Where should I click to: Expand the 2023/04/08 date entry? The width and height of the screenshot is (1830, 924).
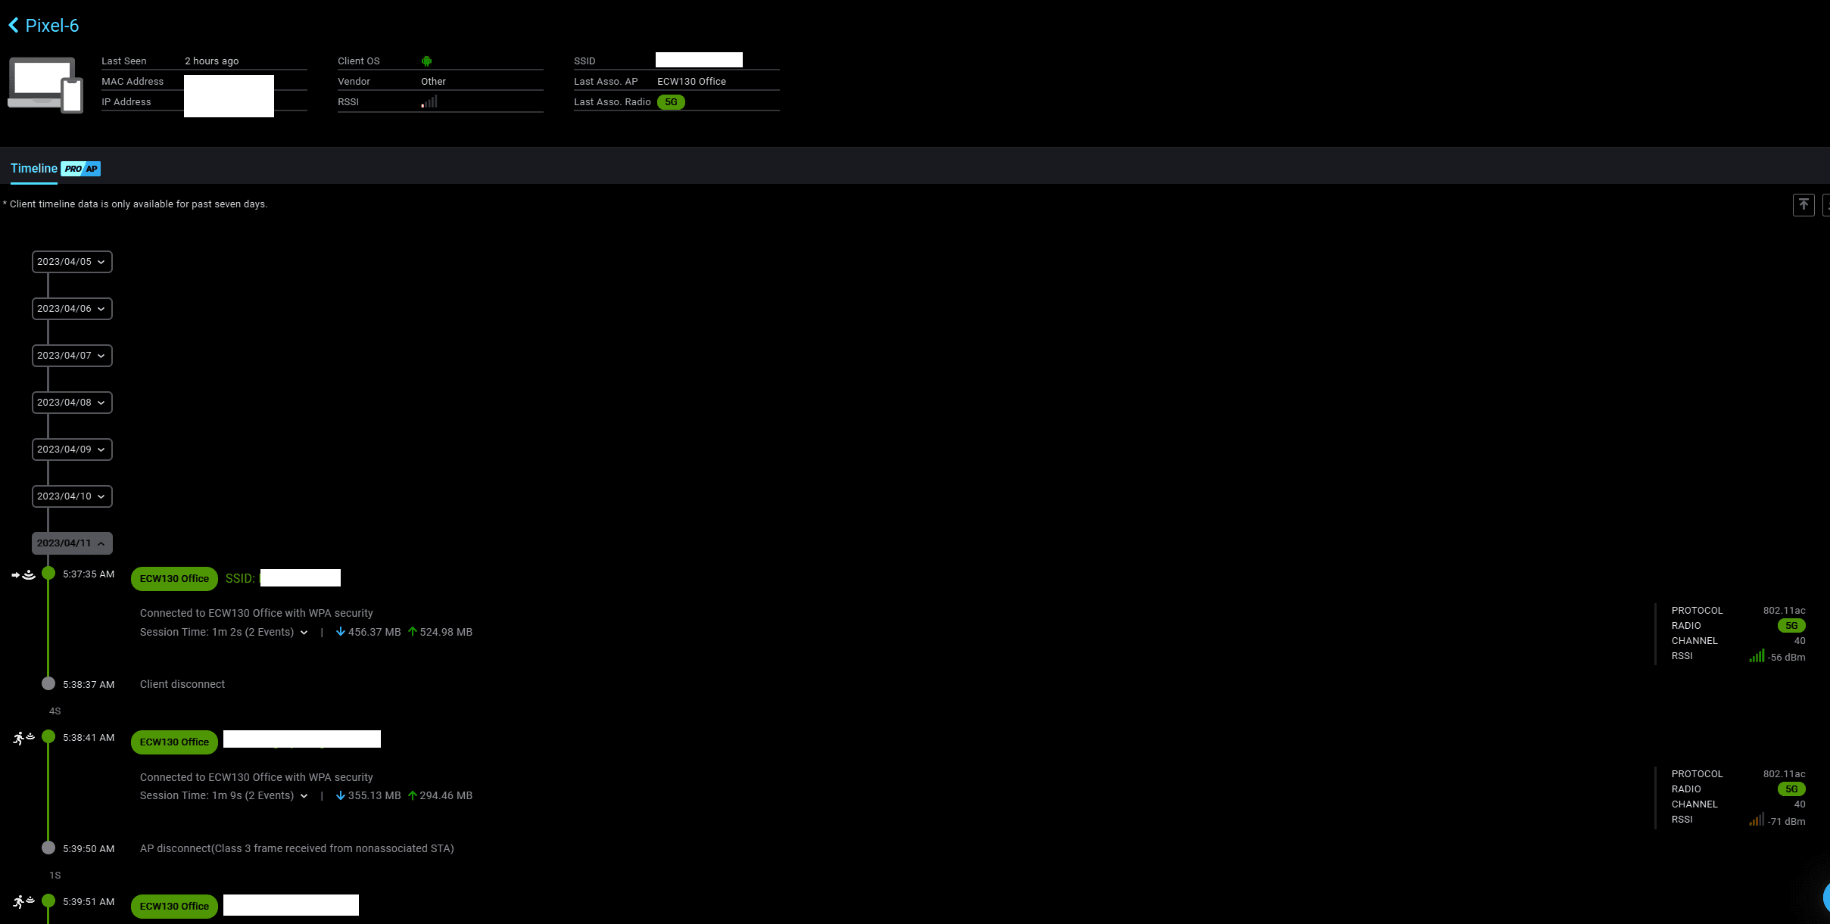point(72,403)
